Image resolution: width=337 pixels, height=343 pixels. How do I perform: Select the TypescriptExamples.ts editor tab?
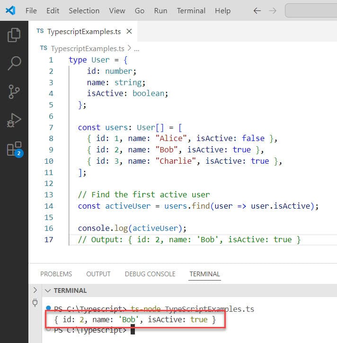pos(83,31)
